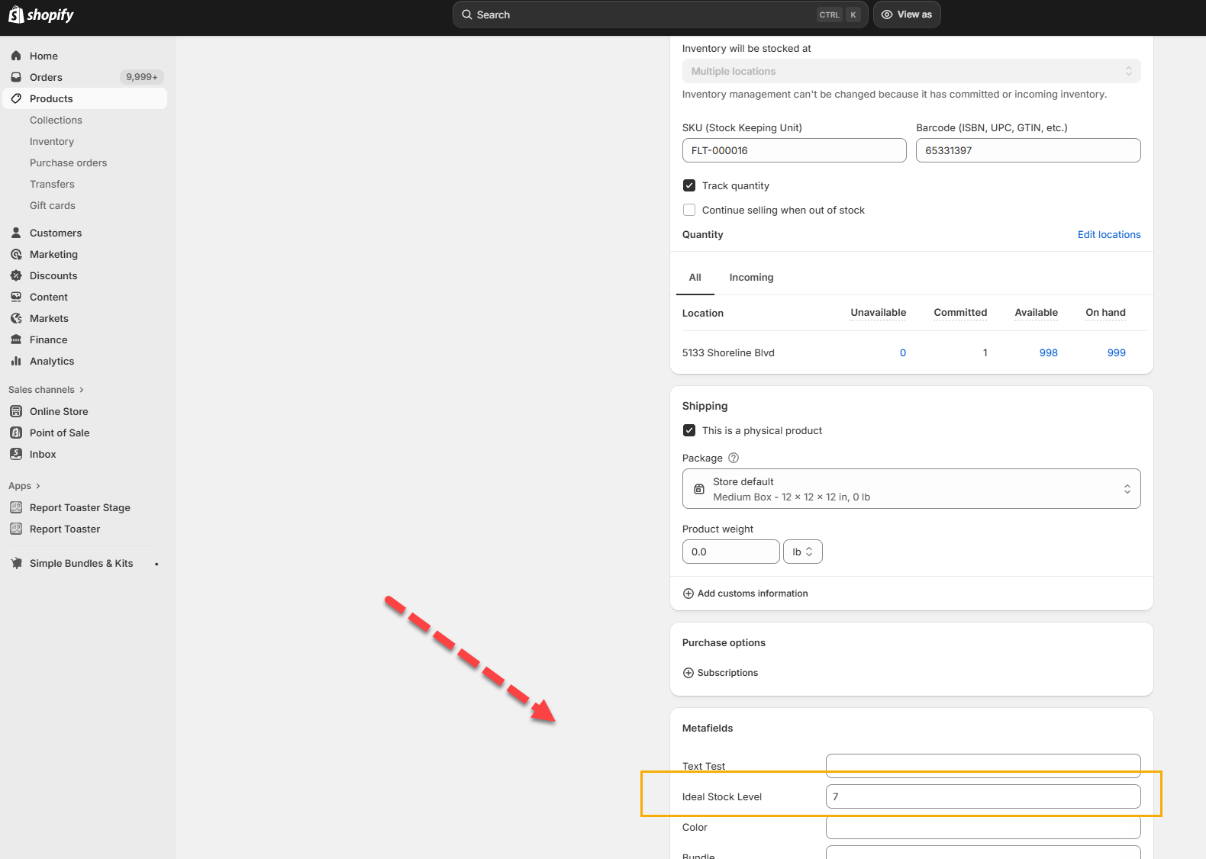Open the Store default package dropdown
Screen dimensions: 1206x859
(911, 489)
